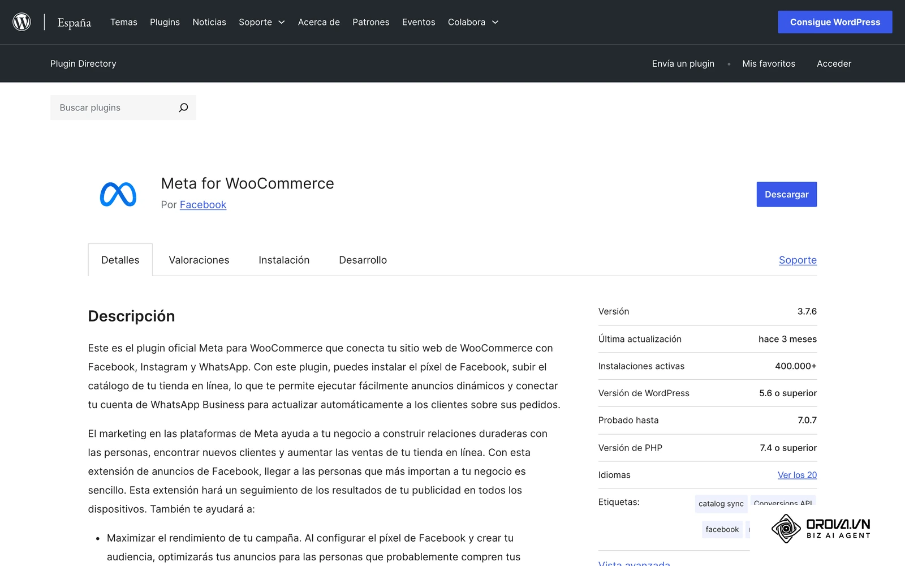Open the Facebook author link

(x=203, y=205)
